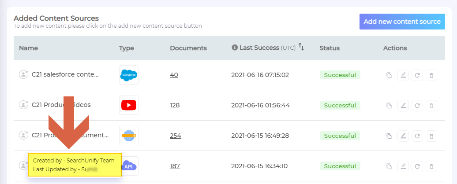Re-crawl the C21 salesforce content source
Viewport: 457px width, 184px height.
tap(417, 75)
